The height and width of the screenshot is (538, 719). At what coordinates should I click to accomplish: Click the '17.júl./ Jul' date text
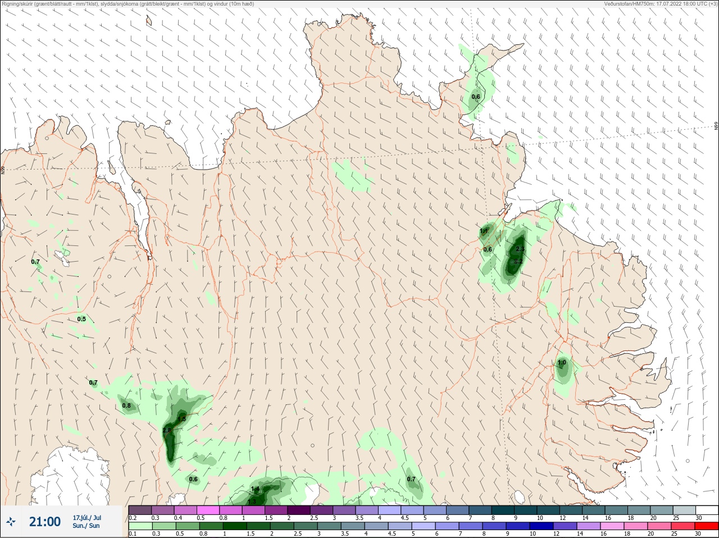click(87, 517)
